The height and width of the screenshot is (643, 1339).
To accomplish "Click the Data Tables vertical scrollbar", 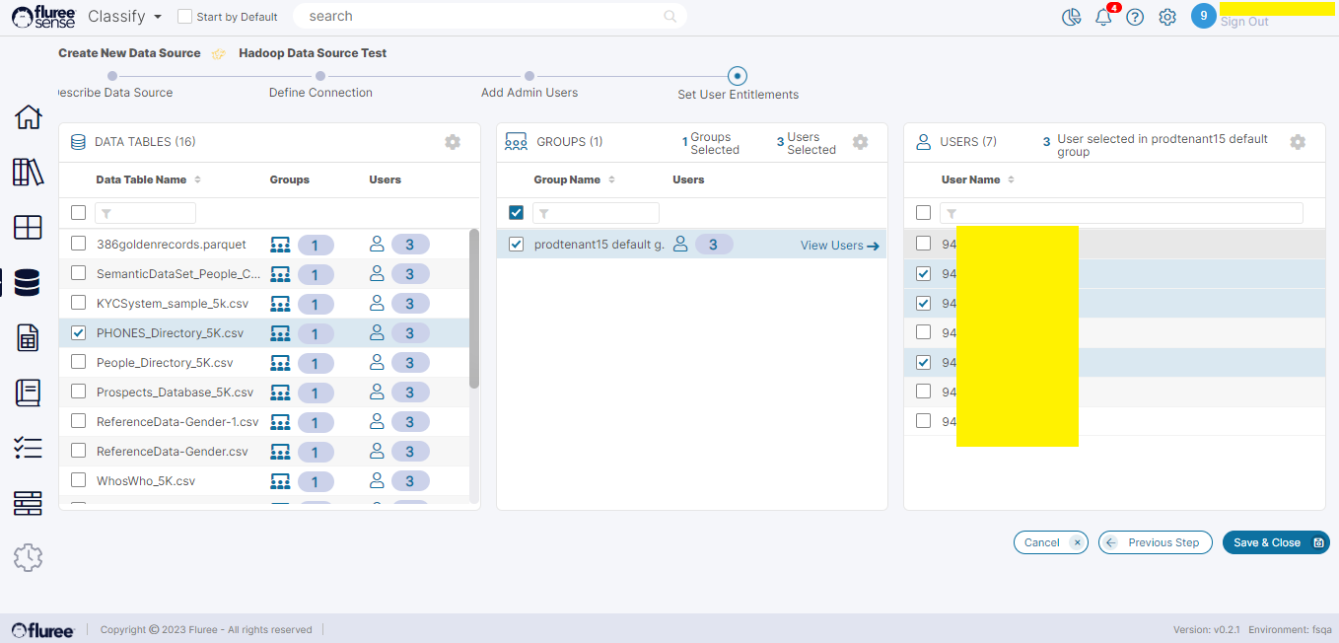I will tap(474, 309).
